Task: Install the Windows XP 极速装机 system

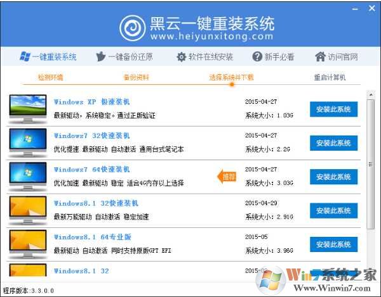Action: coord(333,110)
